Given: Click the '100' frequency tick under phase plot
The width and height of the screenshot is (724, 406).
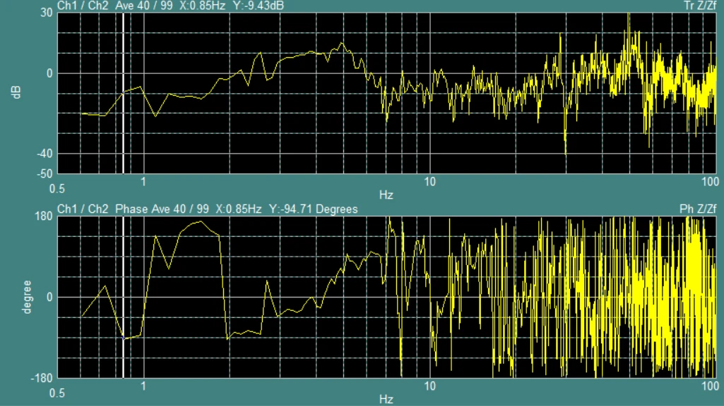Looking at the screenshot, I should tap(710, 386).
